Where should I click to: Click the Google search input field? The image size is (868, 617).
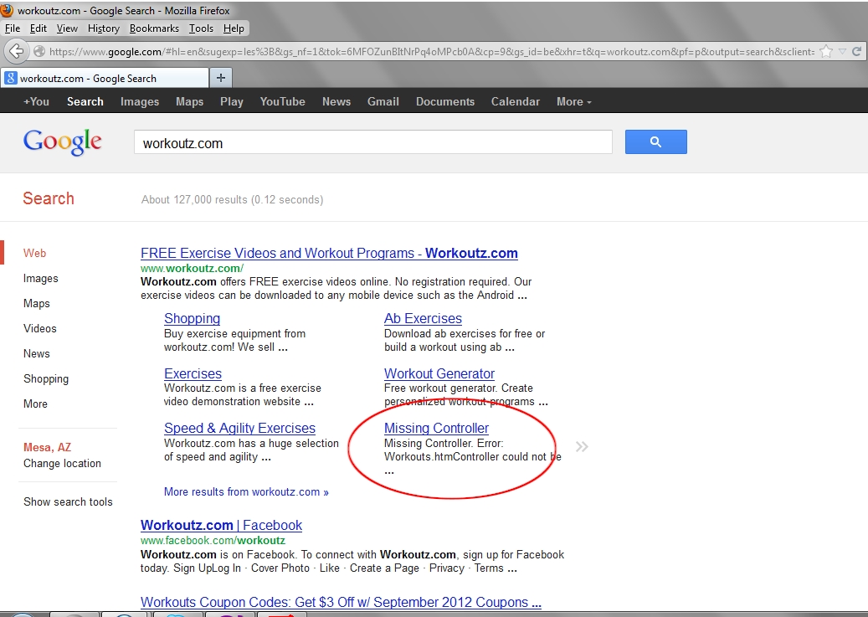(373, 142)
